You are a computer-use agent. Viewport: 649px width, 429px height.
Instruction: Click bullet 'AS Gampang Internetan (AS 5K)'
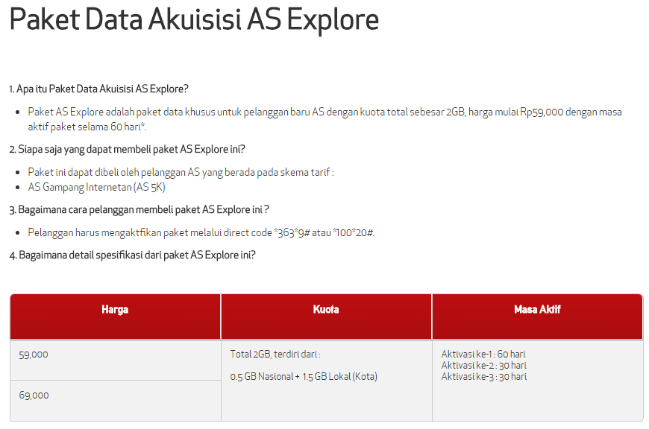pyautogui.click(x=96, y=187)
